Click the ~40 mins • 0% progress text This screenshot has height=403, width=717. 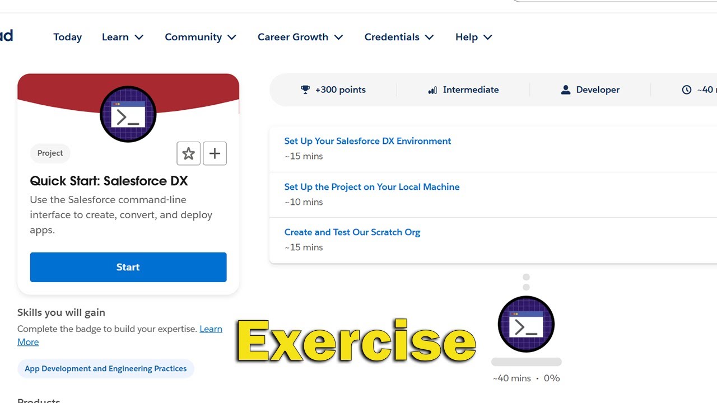(x=527, y=378)
